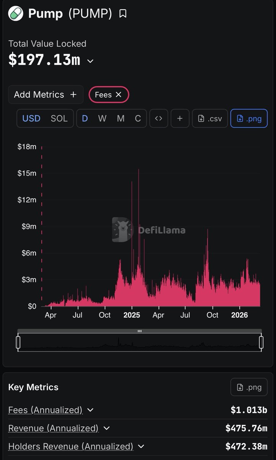
Task: Remove the Fees metric chip
Action: coord(119,95)
